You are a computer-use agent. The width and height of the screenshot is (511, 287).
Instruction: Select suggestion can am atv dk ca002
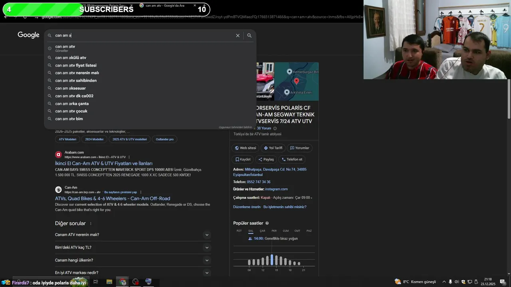pyautogui.click(x=150, y=96)
